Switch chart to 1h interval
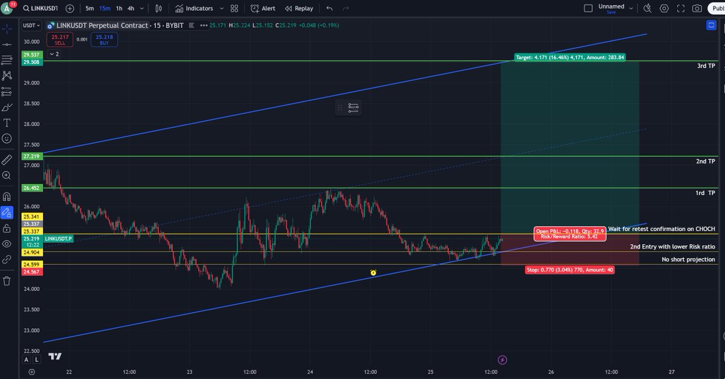The height and width of the screenshot is (379, 725). tap(119, 8)
